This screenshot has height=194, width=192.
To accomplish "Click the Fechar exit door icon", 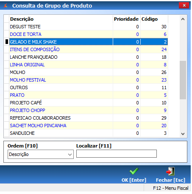I will point(170,171).
